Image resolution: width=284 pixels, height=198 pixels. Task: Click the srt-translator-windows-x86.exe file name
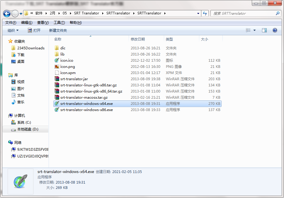pos(86,110)
